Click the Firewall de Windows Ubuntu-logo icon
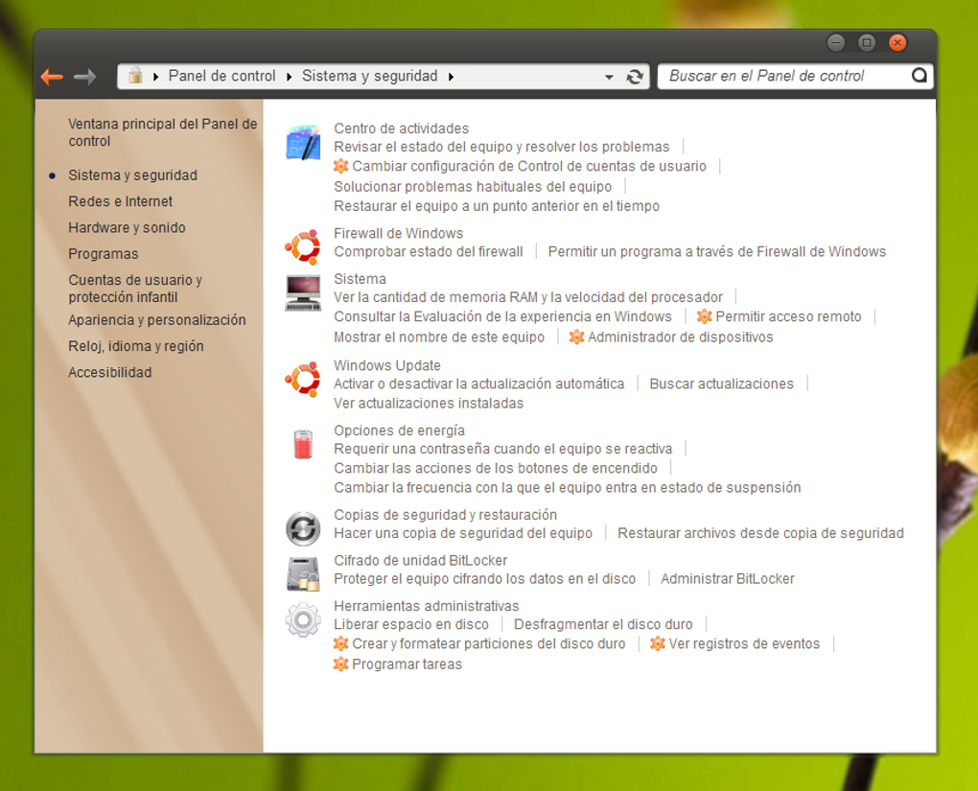The width and height of the screenshot is (978, 791). tap(303, 246)
